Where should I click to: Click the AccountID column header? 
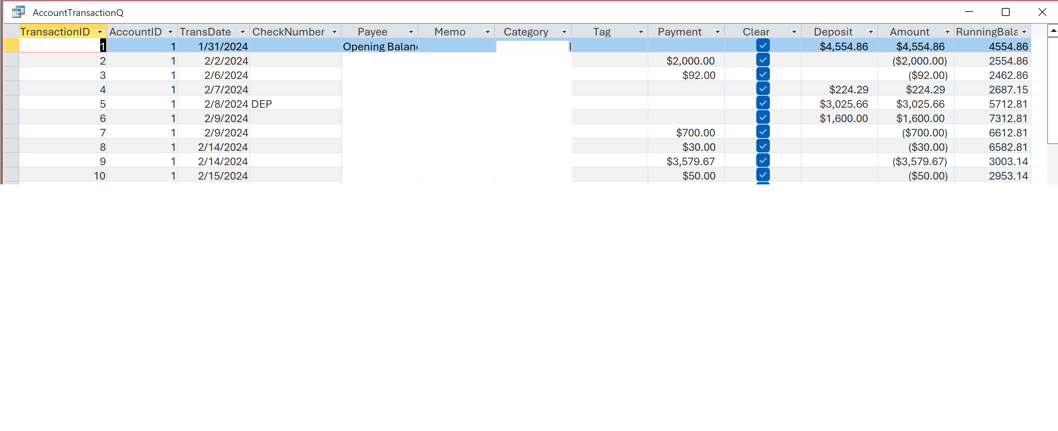[136, 31]
